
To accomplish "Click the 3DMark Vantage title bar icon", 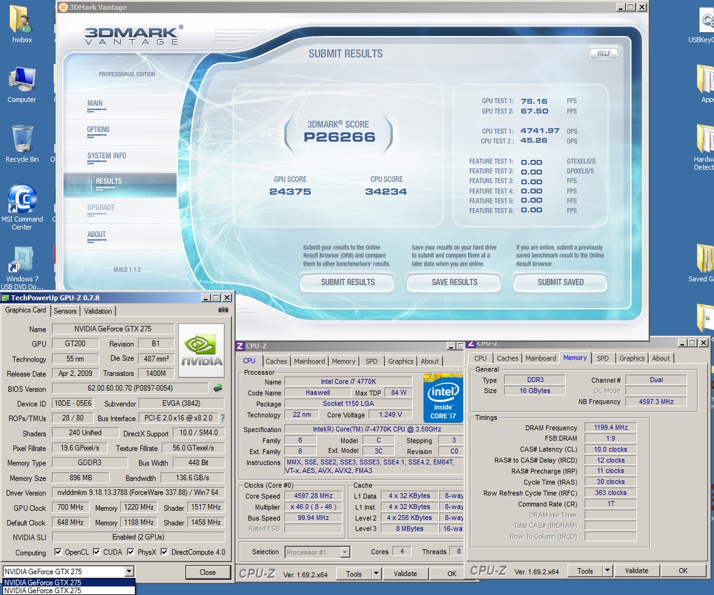I will (63, 7).
